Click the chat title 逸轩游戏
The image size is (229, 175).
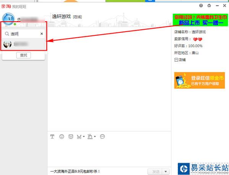(61, 16)
